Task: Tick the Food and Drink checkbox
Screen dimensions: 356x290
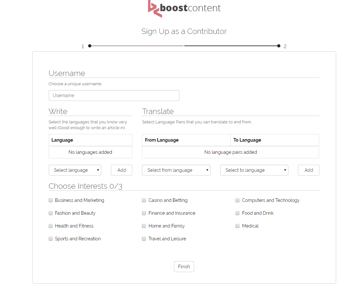Action: click(237, 213)
